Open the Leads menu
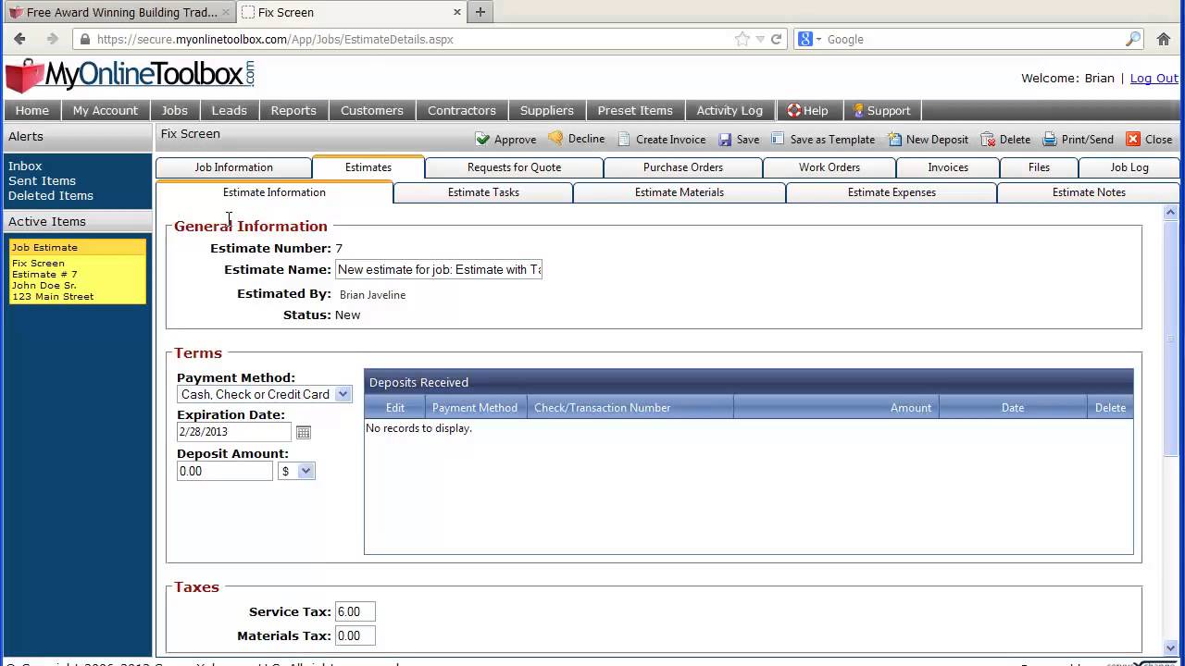The height and width of the screenshot is (666, 1185). (230, 110)
